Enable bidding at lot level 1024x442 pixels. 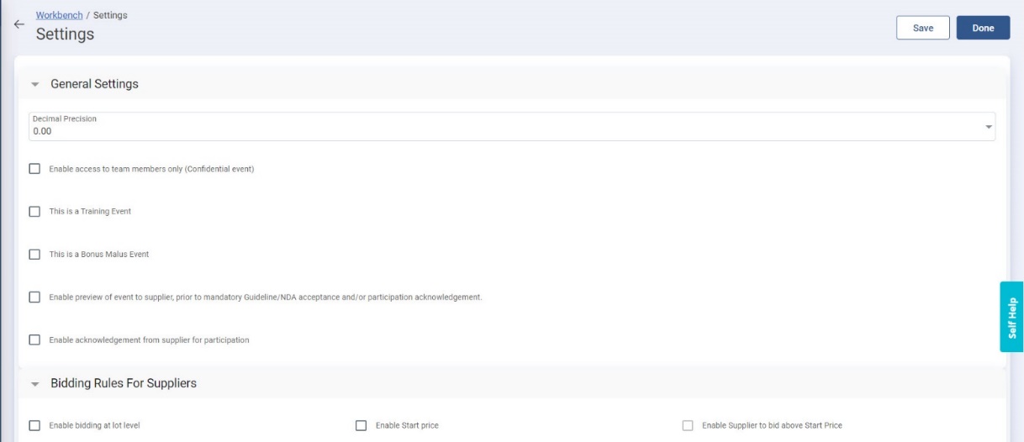[34, 426]
